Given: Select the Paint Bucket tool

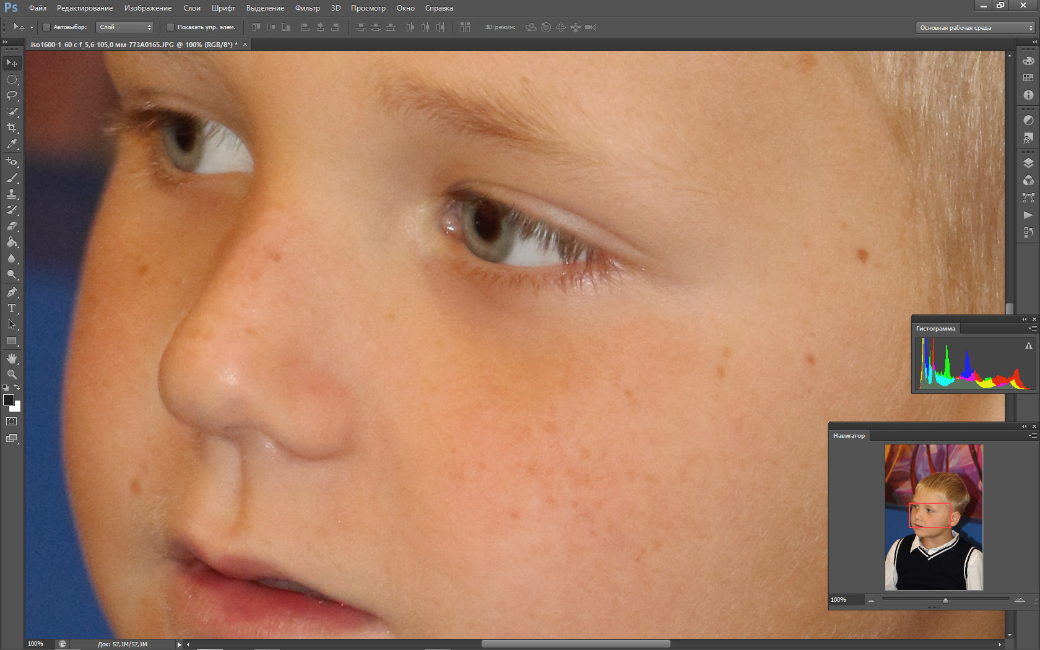Looking at the screenshot, I should click(12, 242).
